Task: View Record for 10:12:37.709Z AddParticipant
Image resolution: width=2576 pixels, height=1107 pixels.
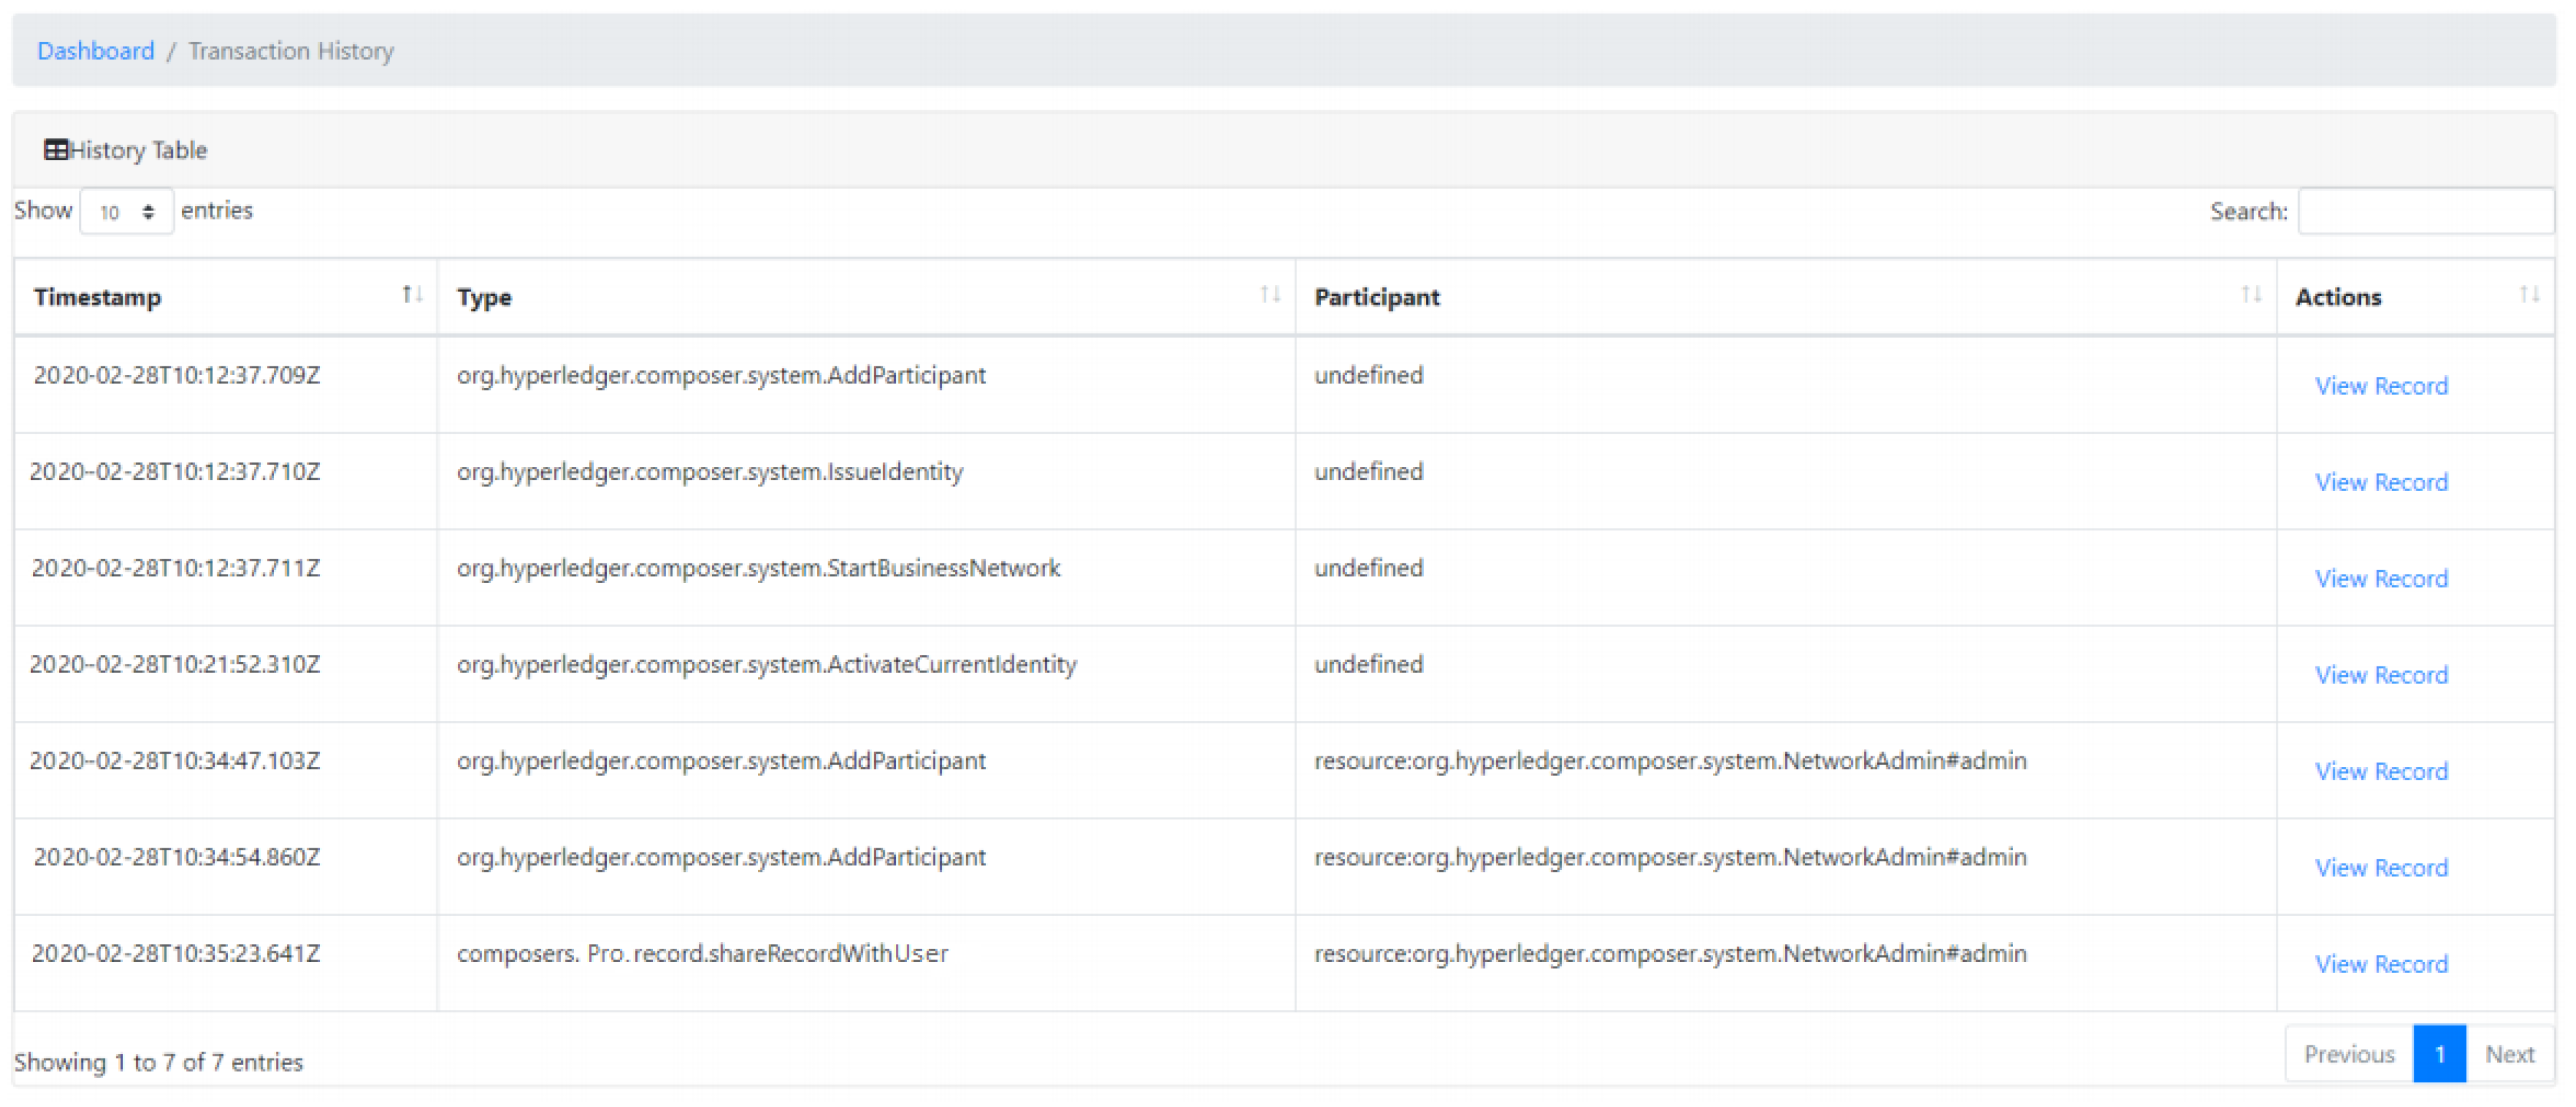Action: pos(2381,386)
